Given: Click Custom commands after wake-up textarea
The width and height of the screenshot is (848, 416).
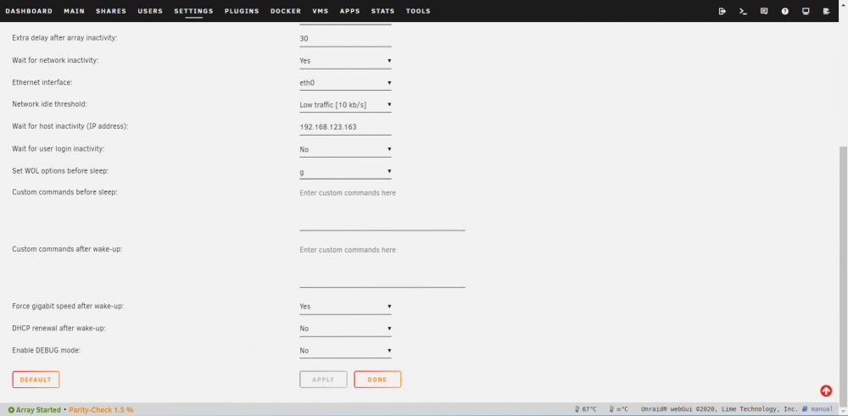Looking at the screenshot, I should (x=382, y=266).
